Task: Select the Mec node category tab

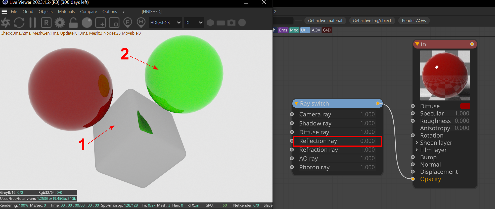Action: [x=294, y=30]
